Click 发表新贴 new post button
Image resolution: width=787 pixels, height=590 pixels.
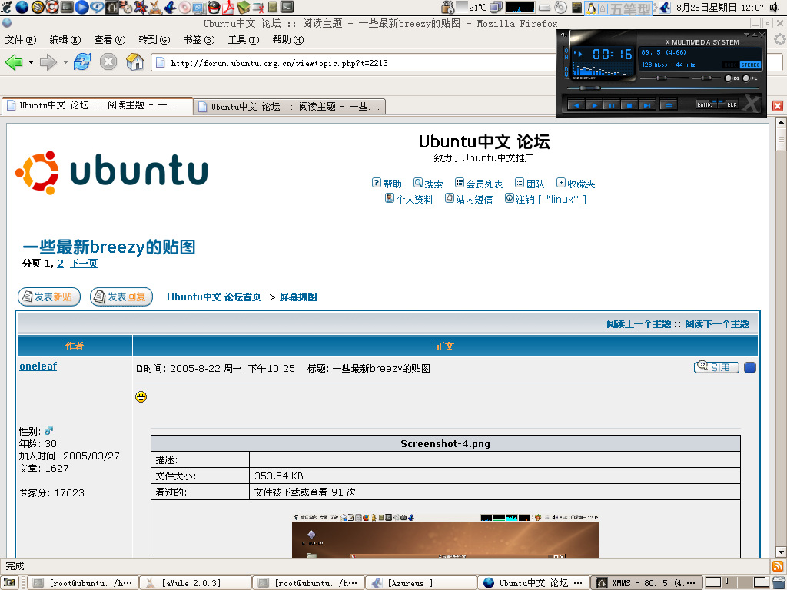point(48,297)
